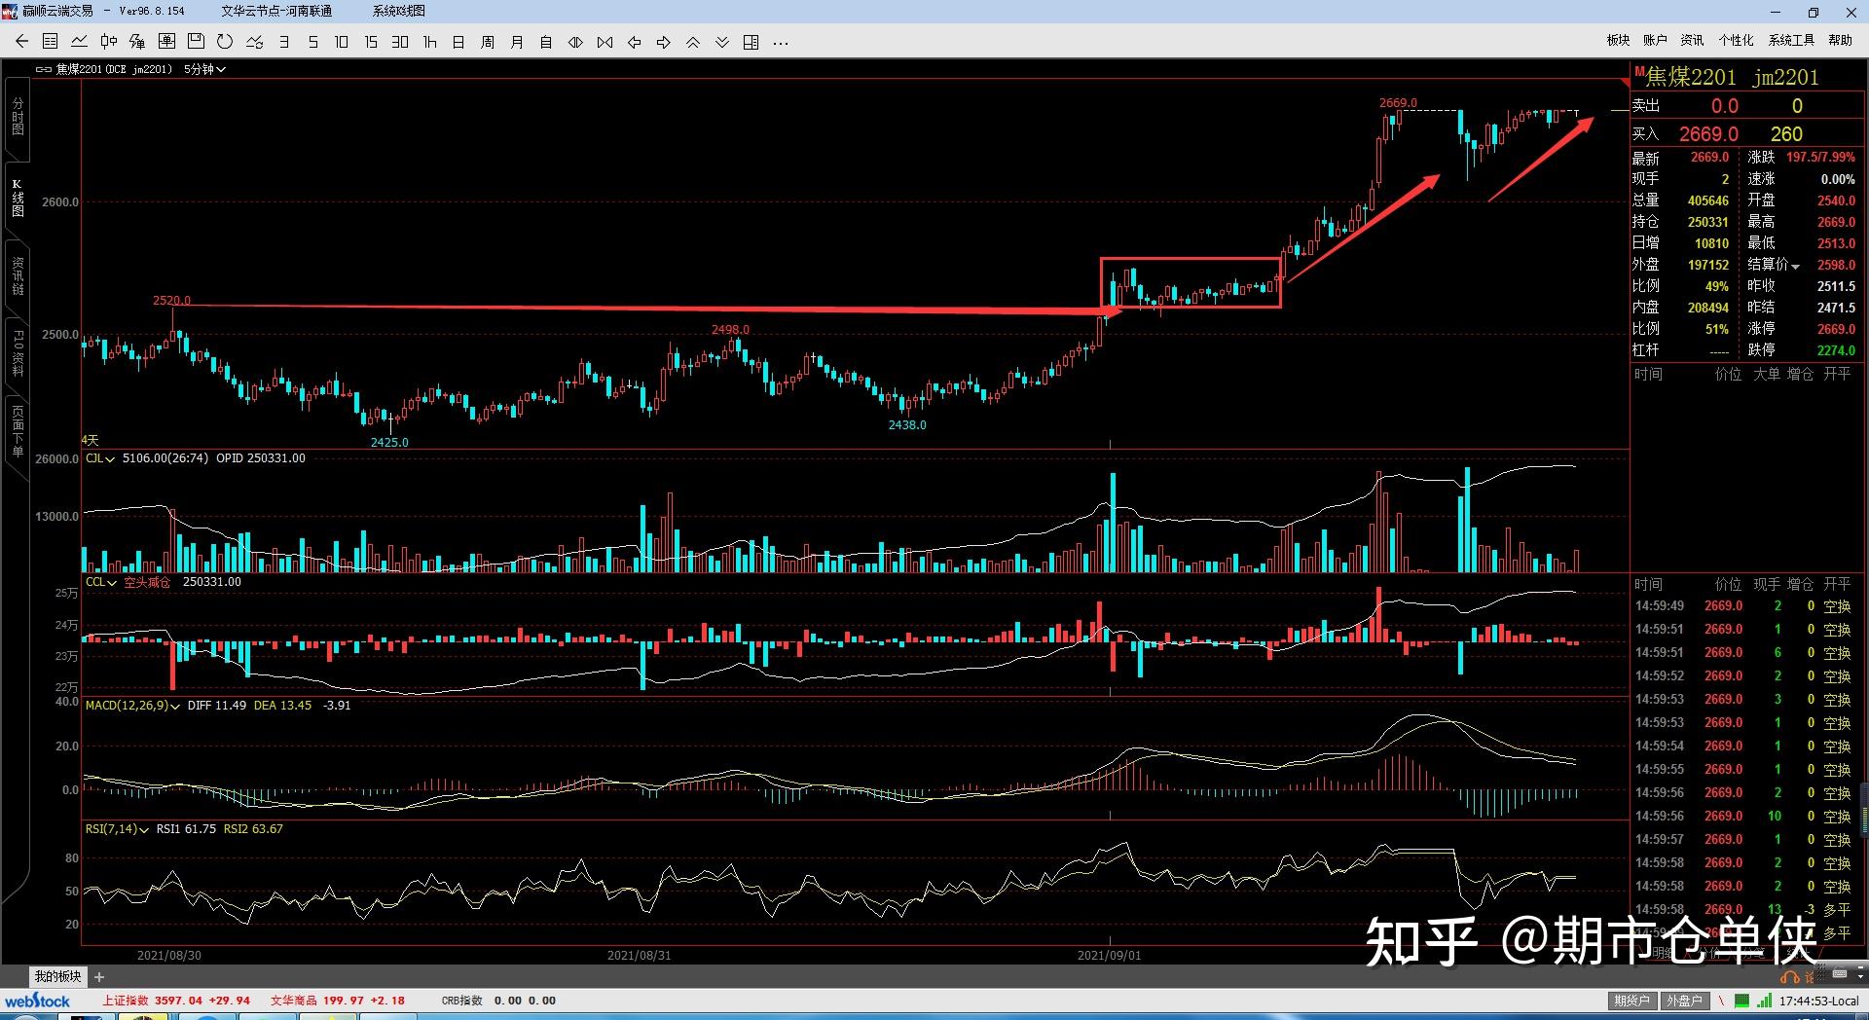Open the quote list icon in toolbar

click(x=51, y=42)
